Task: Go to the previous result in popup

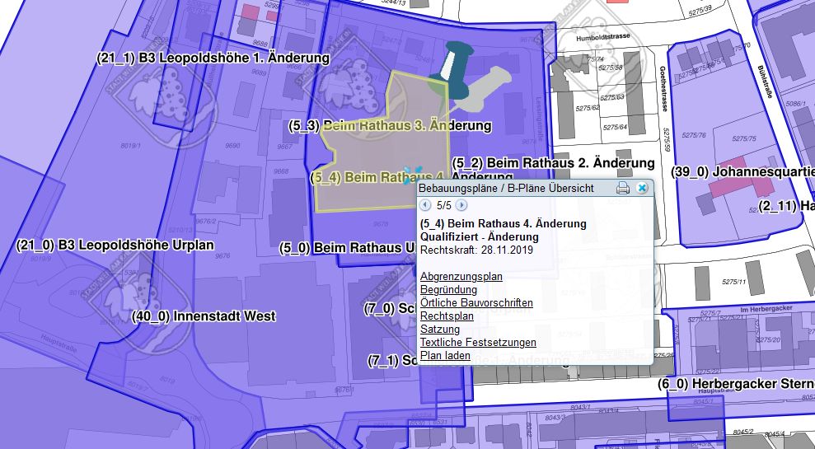Action: tap(426, 205)
